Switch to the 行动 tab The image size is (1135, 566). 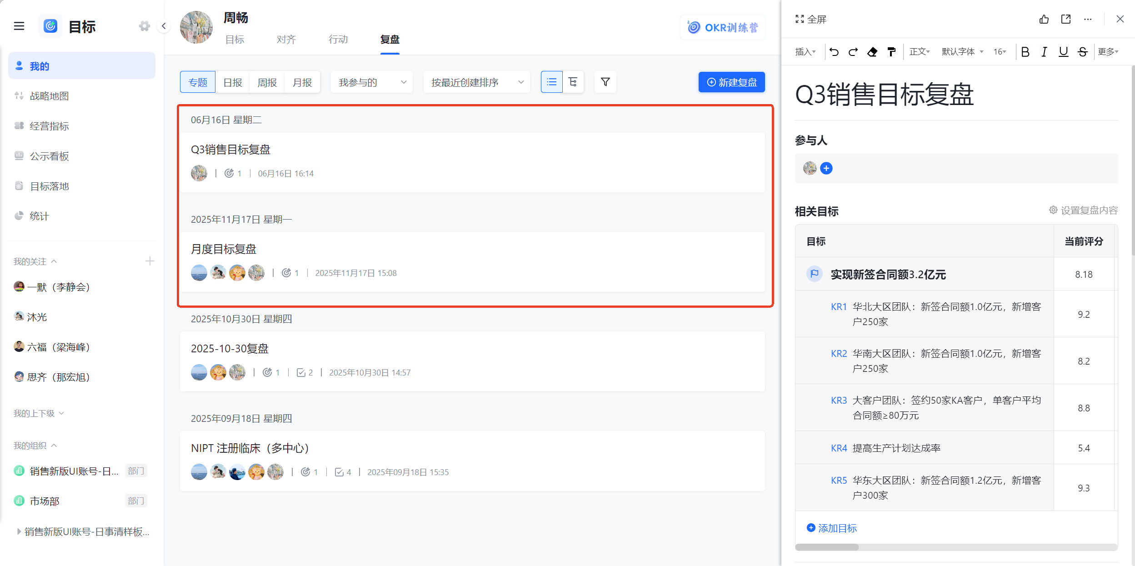click(338, 40)
